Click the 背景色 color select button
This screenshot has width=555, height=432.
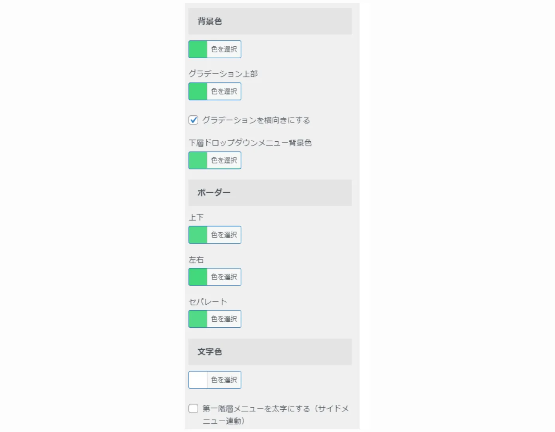point(224,49)
